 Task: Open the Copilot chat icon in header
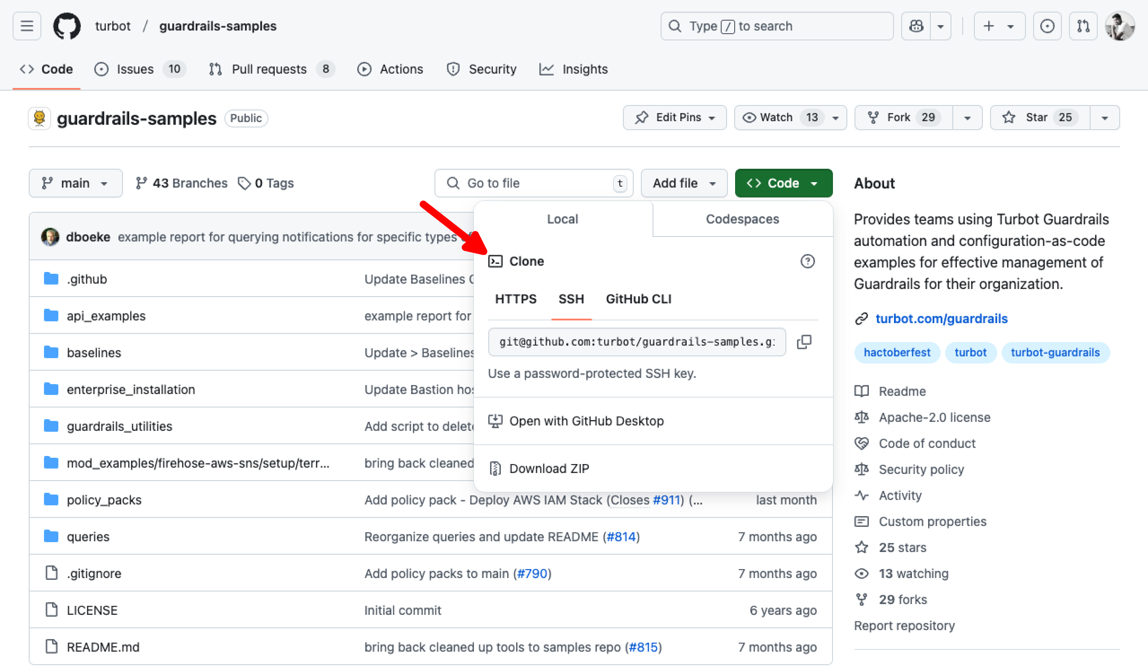pyautogui.click(x=916, y=26)
